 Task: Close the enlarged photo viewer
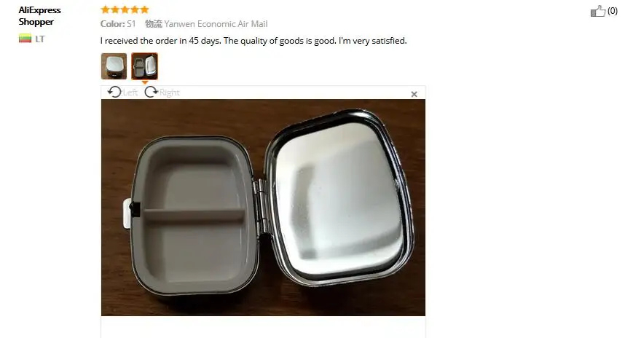pyautogui.click(x=414, y=94)
